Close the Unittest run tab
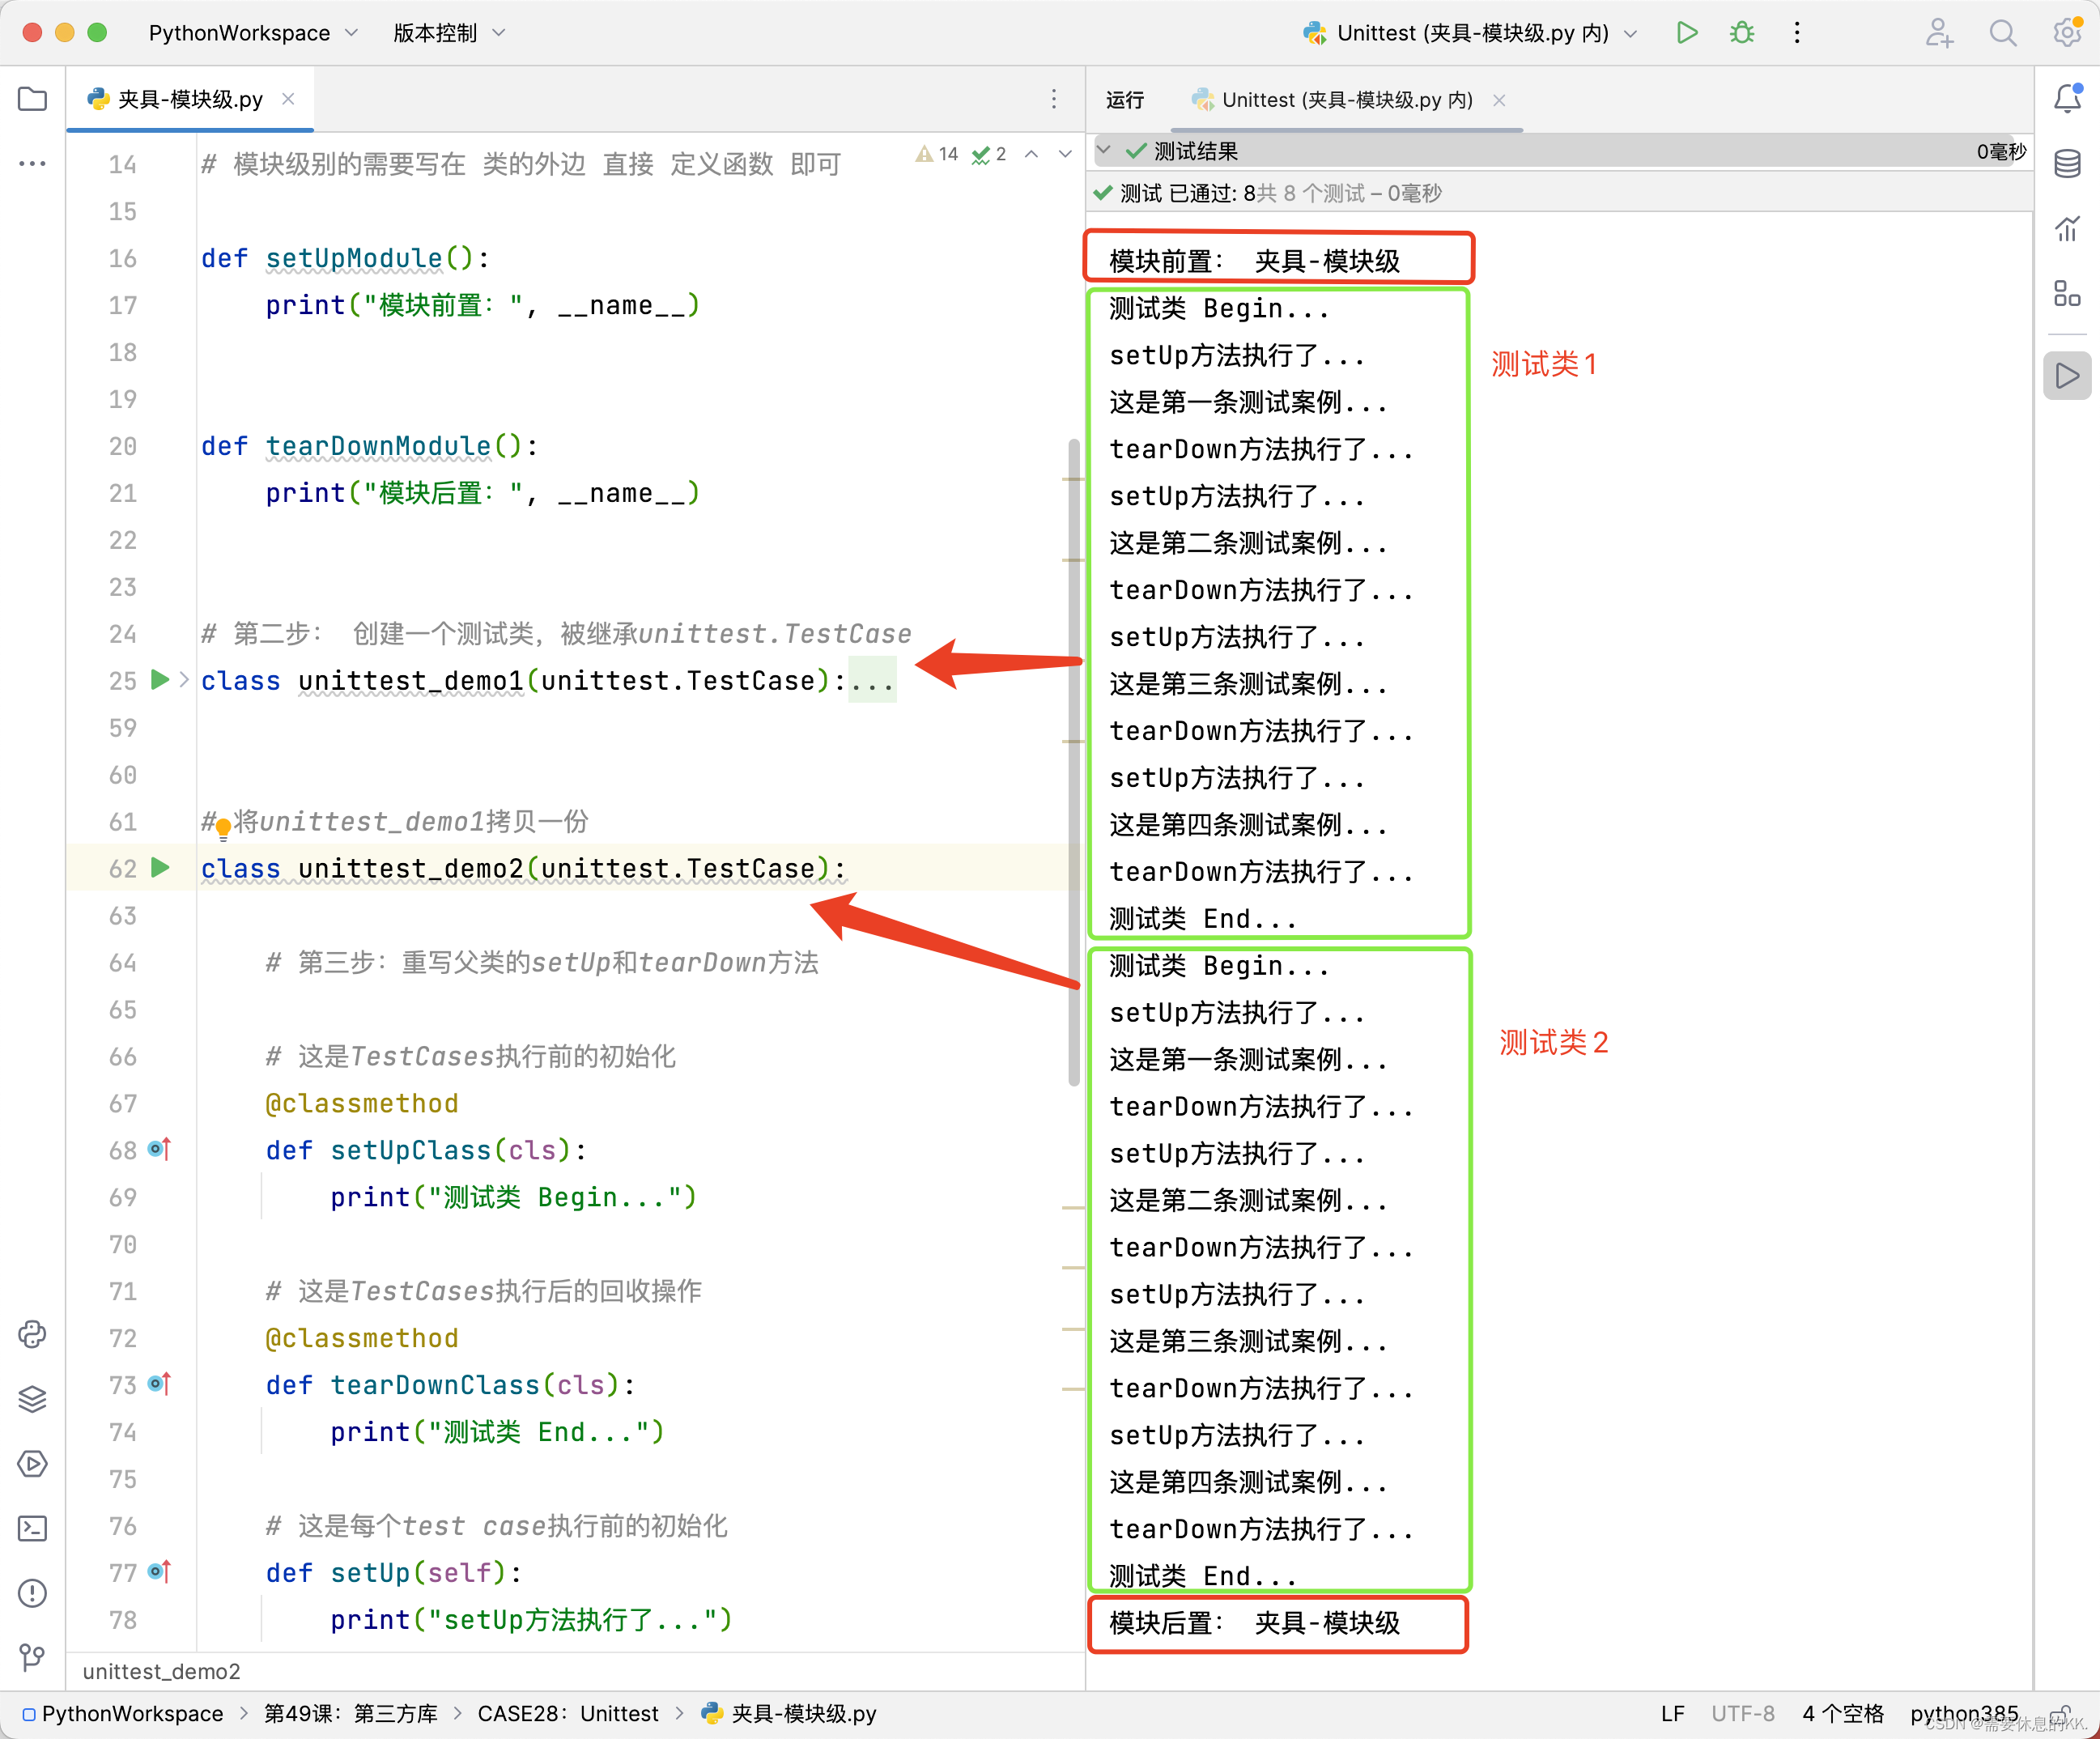This screenshot has width=2100, height=1739. point(1499,100)
